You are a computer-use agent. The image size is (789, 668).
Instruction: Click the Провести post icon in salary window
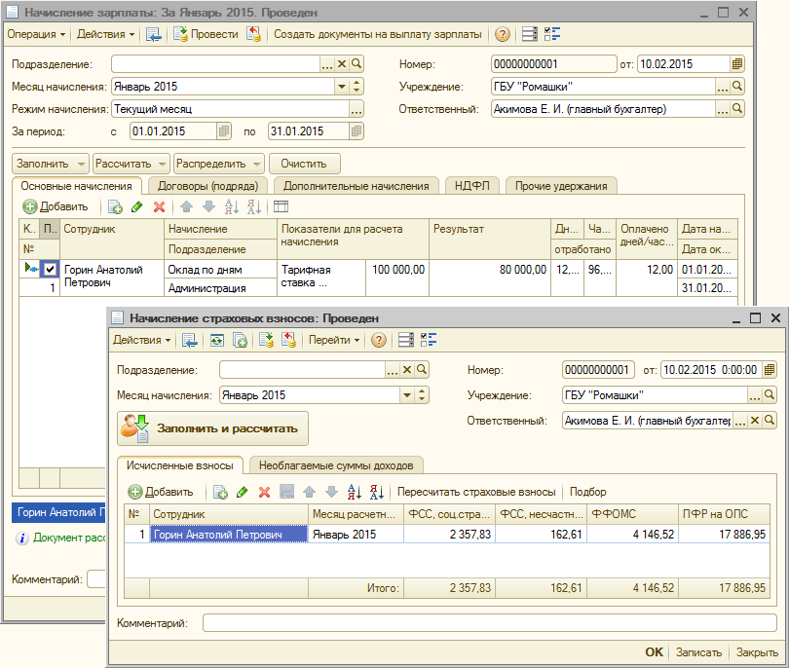(206, 34)
